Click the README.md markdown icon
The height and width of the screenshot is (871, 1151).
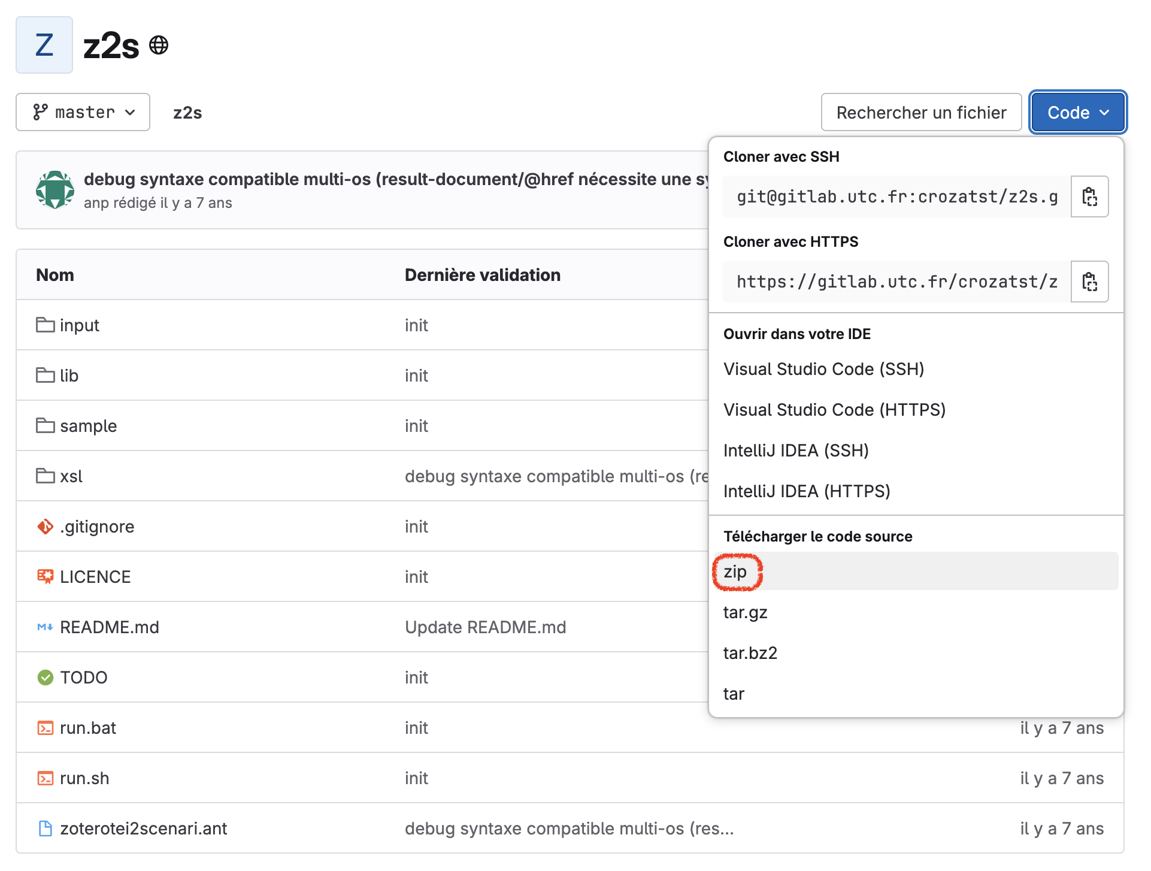coord(45,627)
